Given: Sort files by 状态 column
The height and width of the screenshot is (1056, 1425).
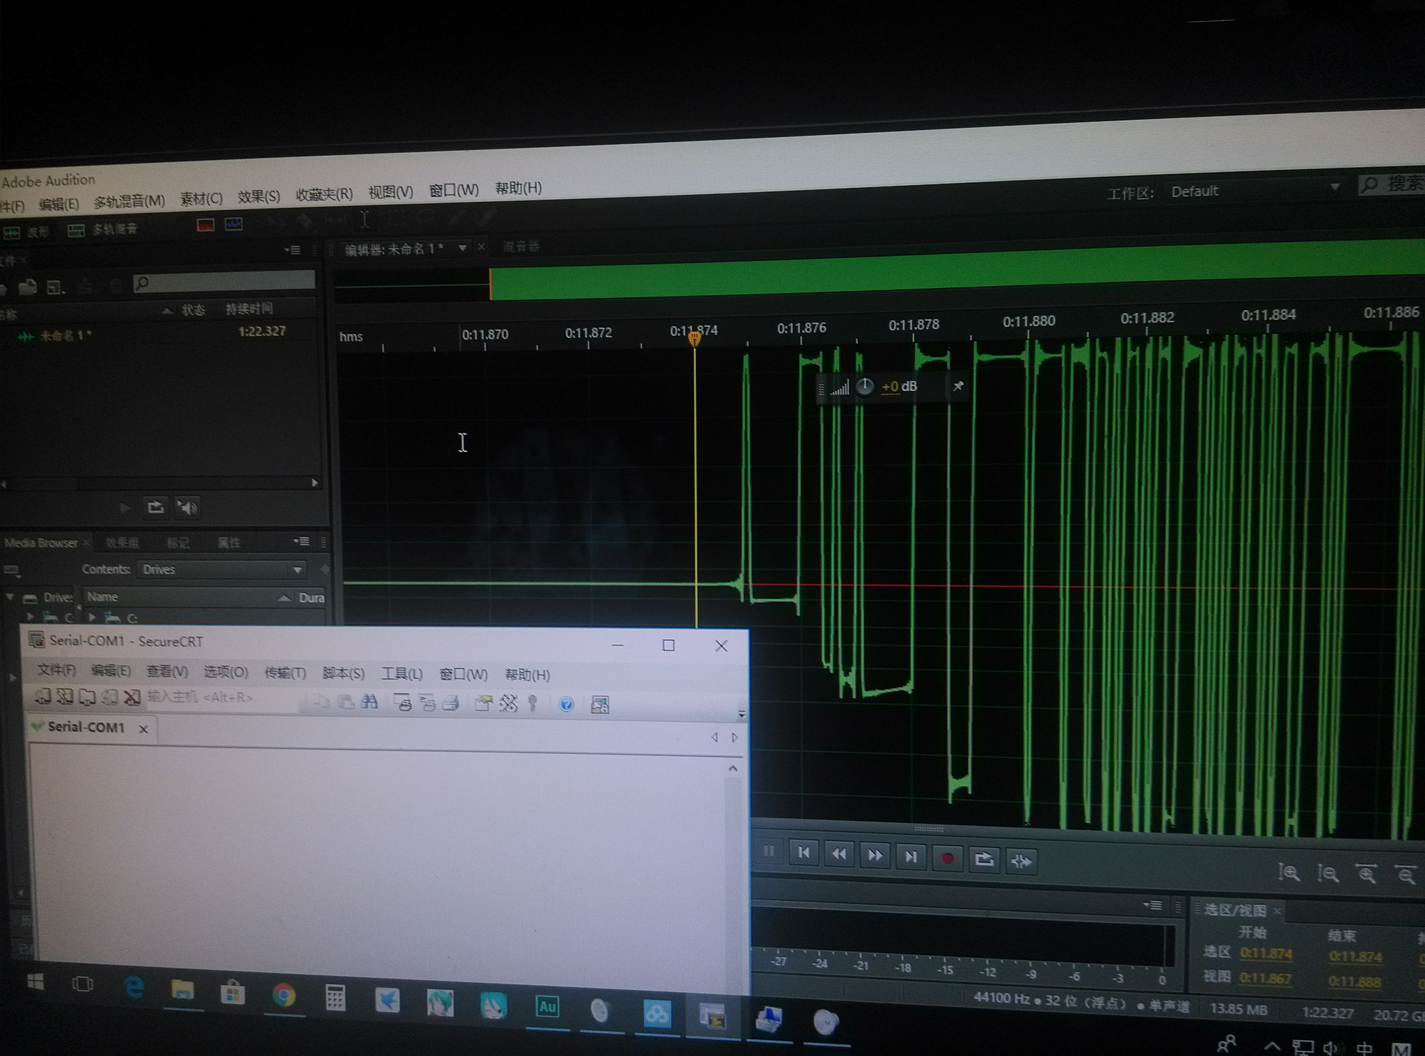Looking at the screenshot, I should [x=193, y=310].
